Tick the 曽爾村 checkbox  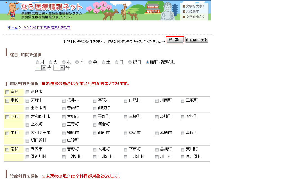coord(64,108)
